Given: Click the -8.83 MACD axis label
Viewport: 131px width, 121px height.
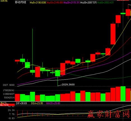Looking at the screenshot, I should pyautogui.click(x=11, y=118).
